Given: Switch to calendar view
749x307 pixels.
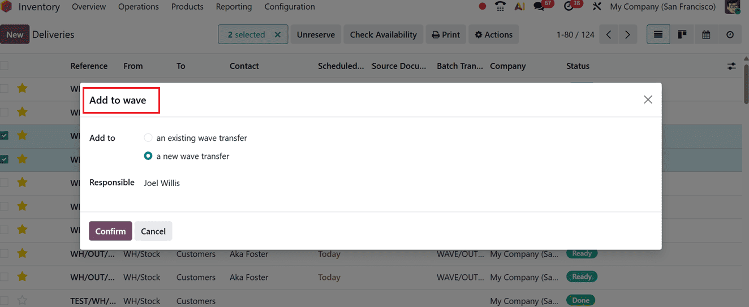Looking at the screenshot, I should coord(706,34).
